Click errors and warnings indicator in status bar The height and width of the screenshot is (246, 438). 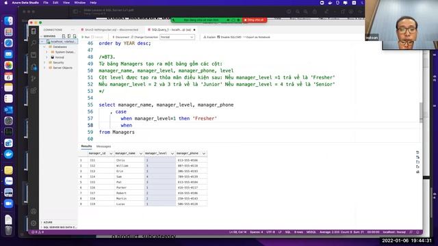tap(38, 232)
